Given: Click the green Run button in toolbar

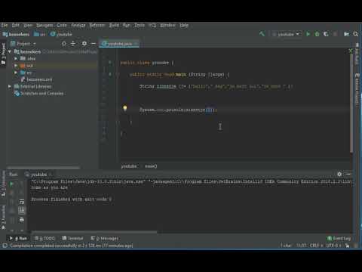Looking at the screenshot, I should click(308, 34).
